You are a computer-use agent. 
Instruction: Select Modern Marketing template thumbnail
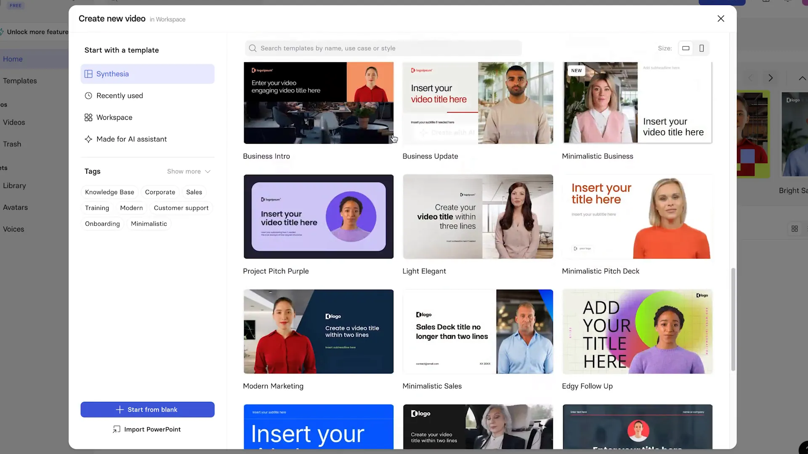pos(319,332)
